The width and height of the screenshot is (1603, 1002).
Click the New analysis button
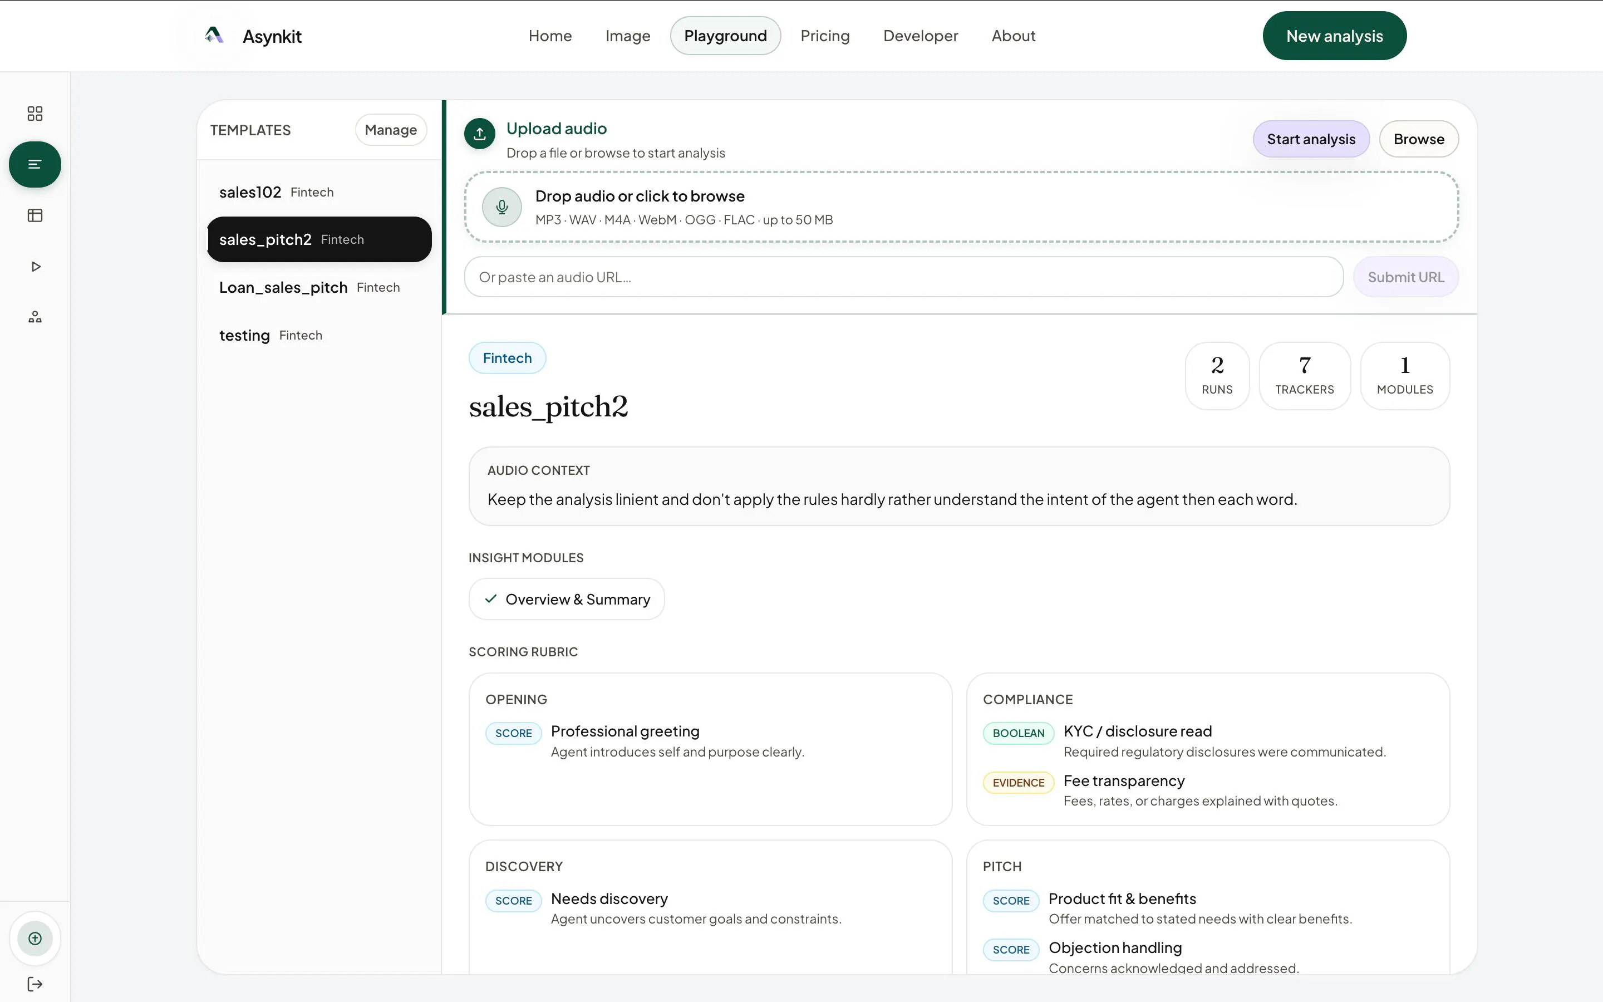[1334, 36]
